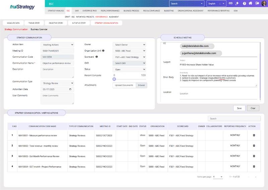The height and width of the screenshot is (190, 268).
Task: Click the Organization Unit info icon
Action: coord(103,51)
